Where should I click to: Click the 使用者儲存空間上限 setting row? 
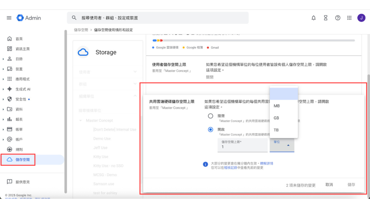254,70
